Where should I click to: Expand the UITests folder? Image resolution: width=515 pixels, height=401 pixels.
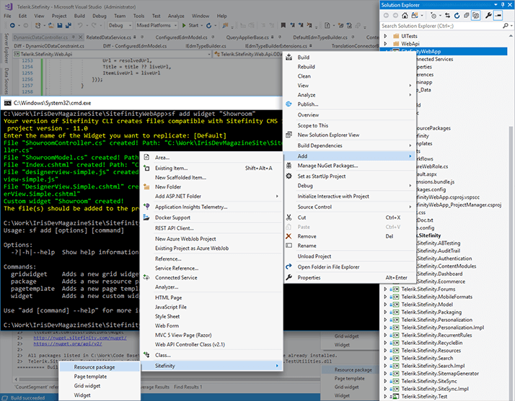pos(386,36)
